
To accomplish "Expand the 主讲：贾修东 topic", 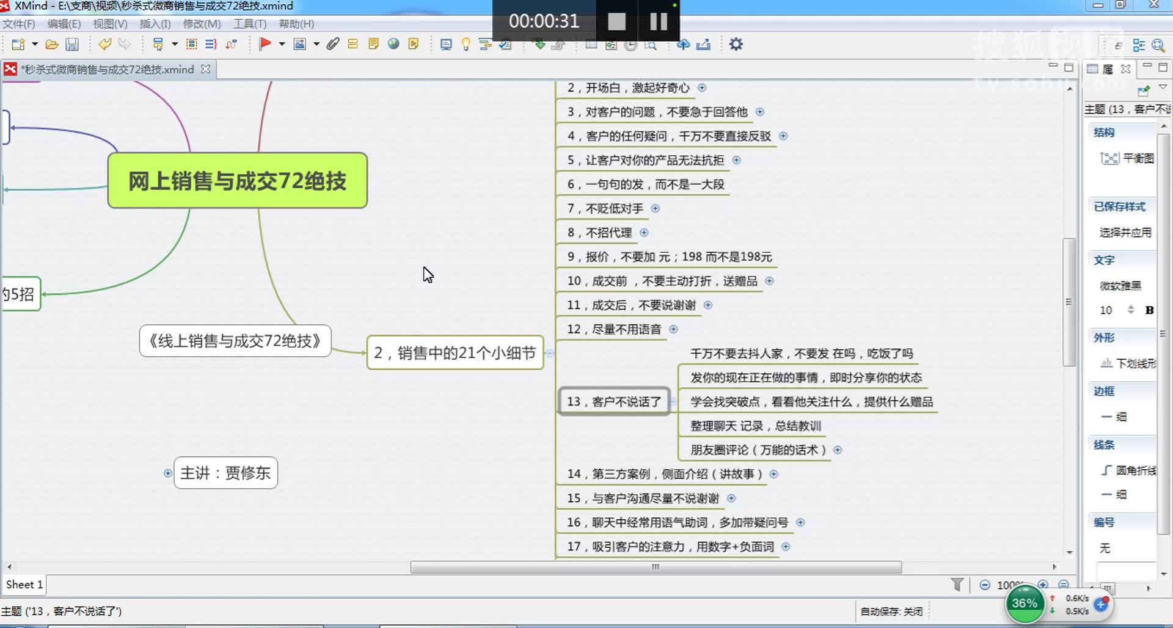I will (167, 473).
